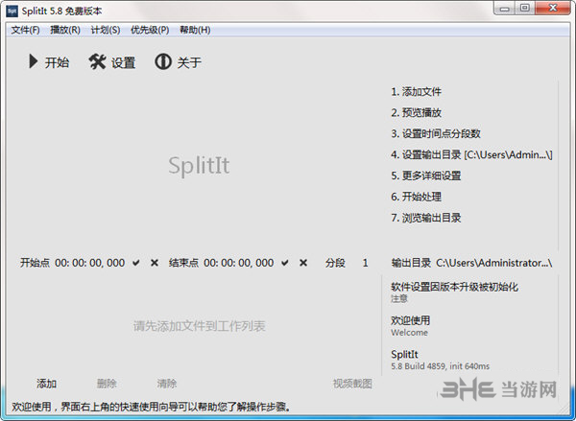Click the 输出目录 label
The width and height of the screenshot is (576, 421).
411,263
